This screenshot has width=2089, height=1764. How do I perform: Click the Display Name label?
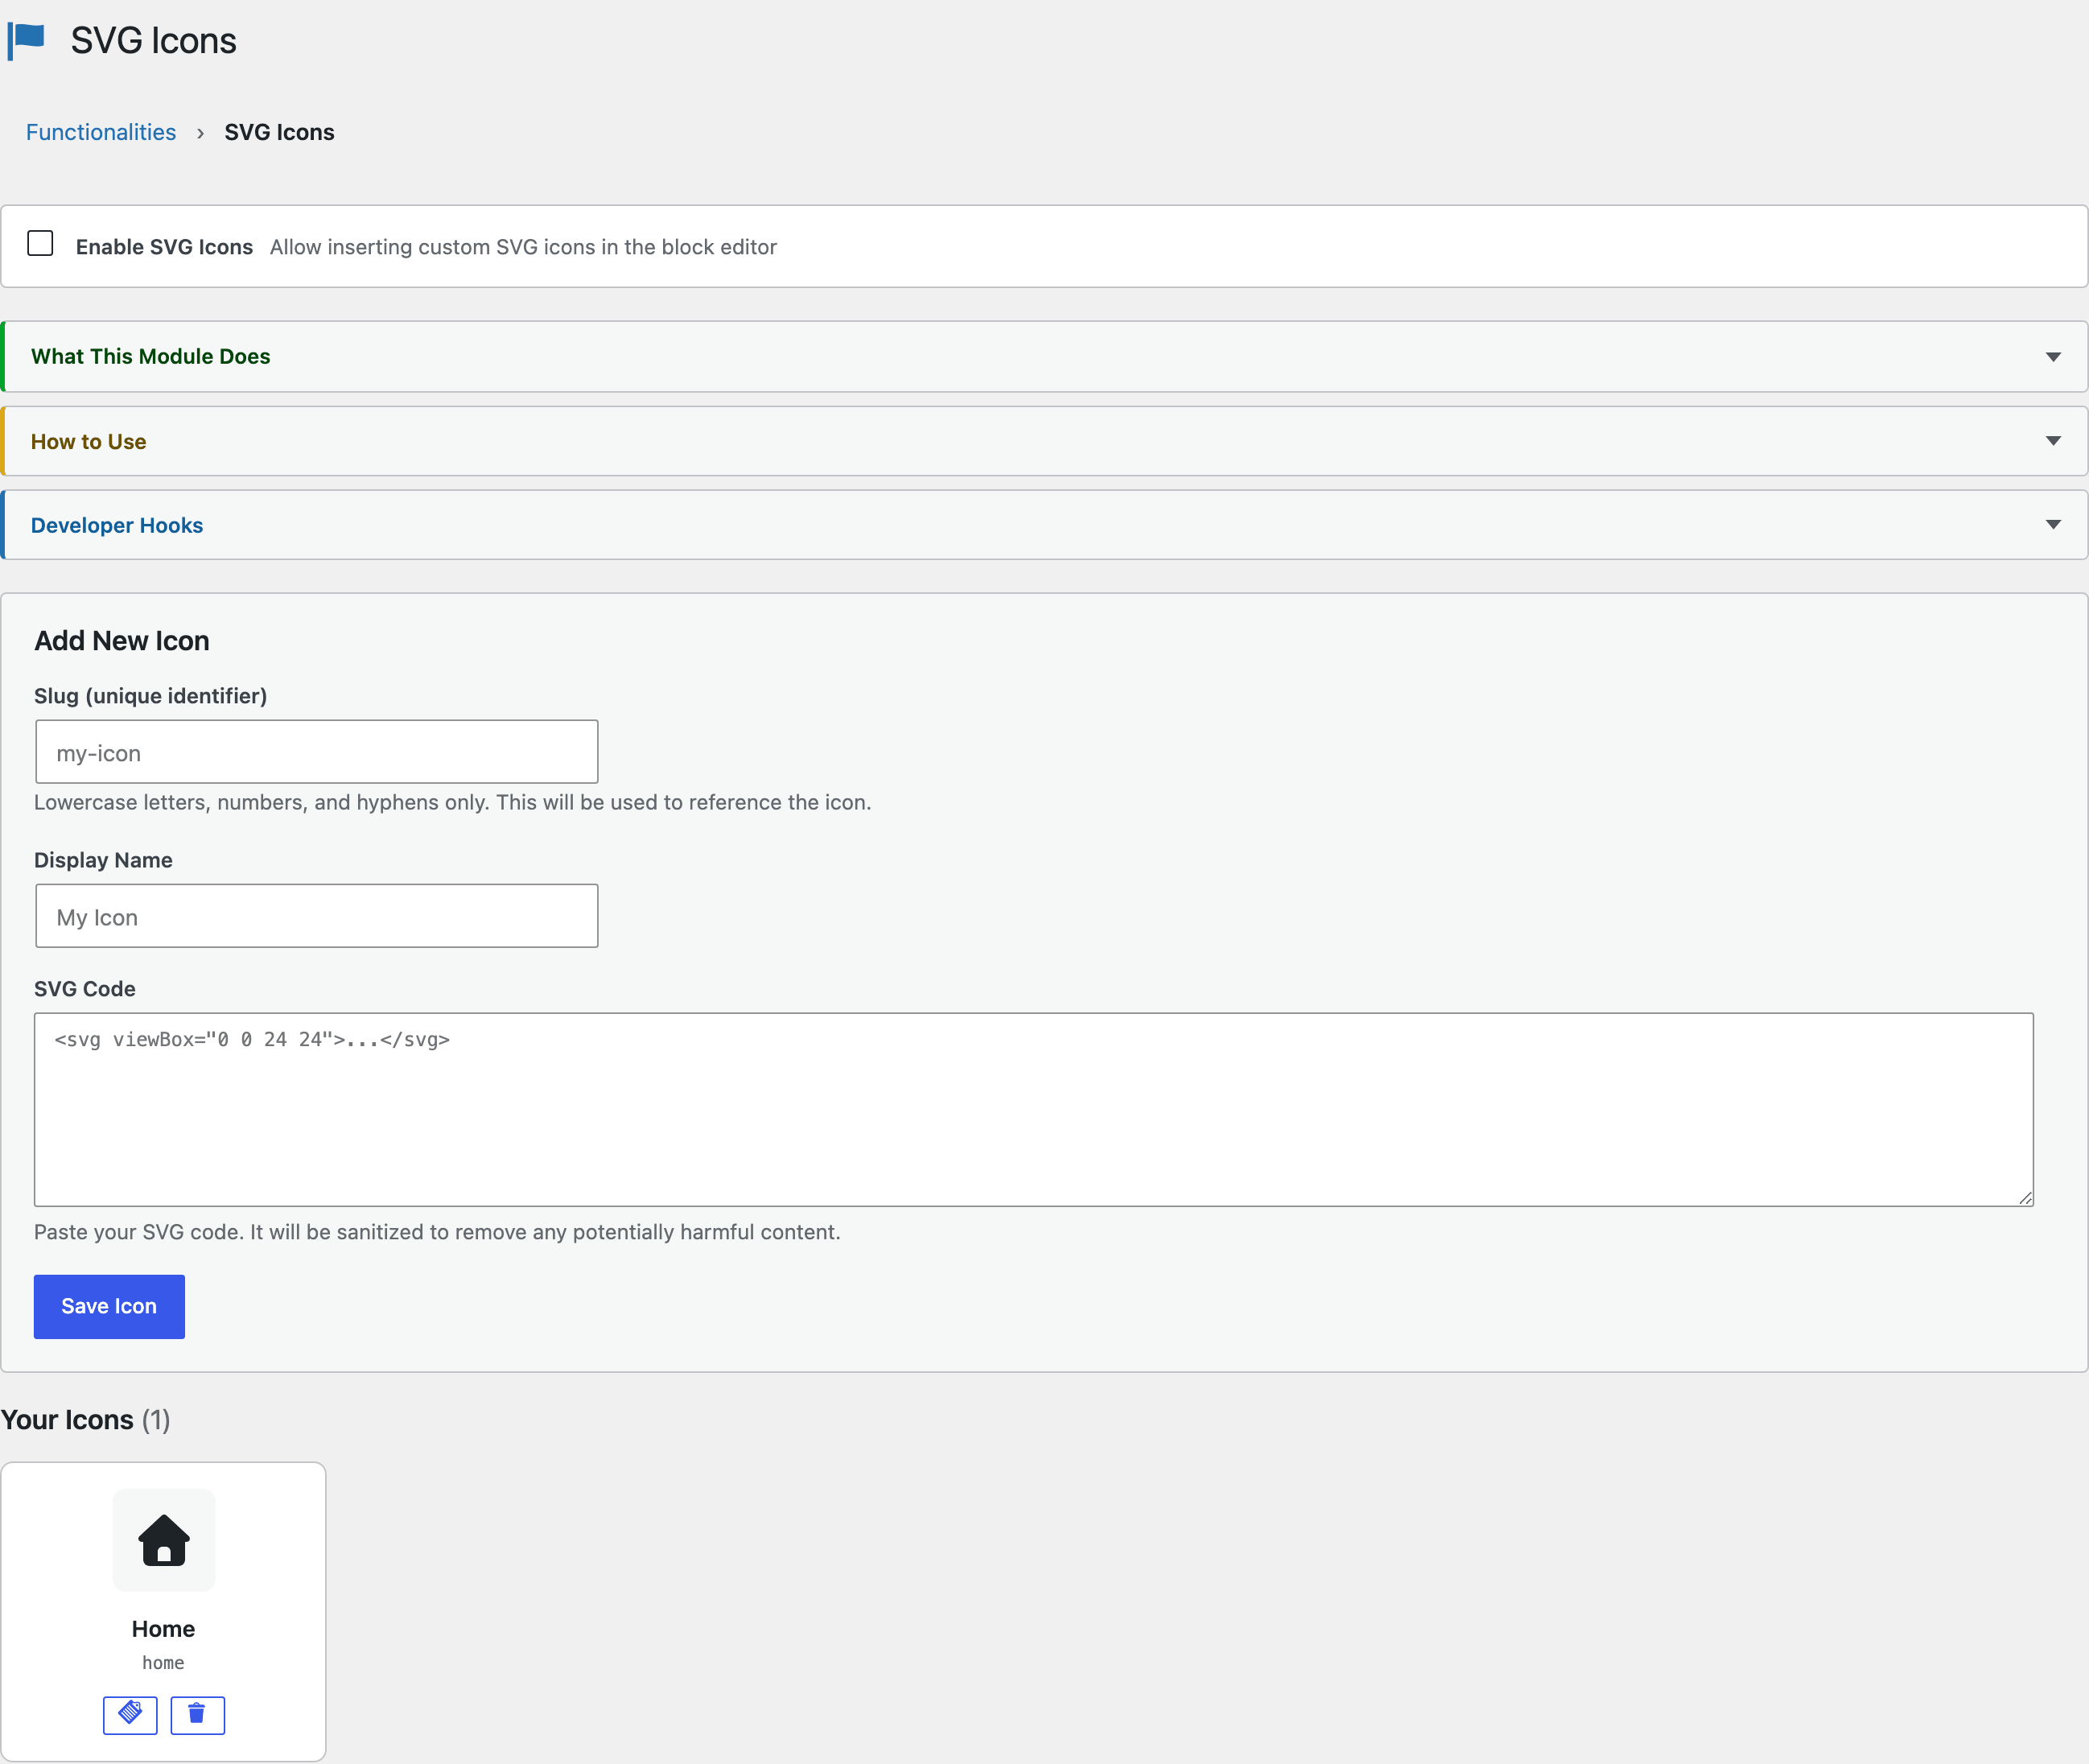click(x=103, y=860)
